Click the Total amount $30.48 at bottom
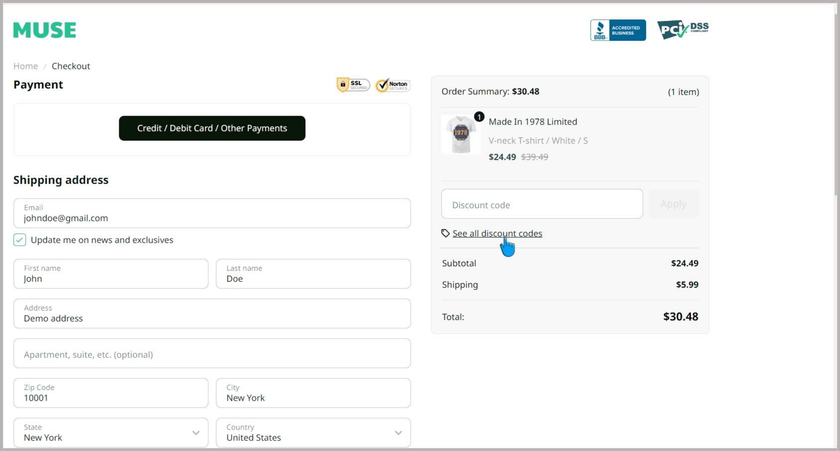Screen dimensions: 840x451 coord(680,317)
